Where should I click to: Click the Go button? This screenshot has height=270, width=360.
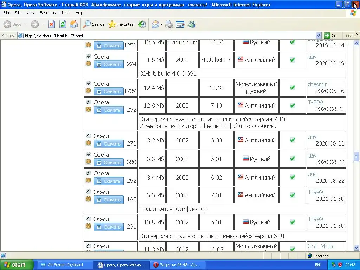coord(330,36)
